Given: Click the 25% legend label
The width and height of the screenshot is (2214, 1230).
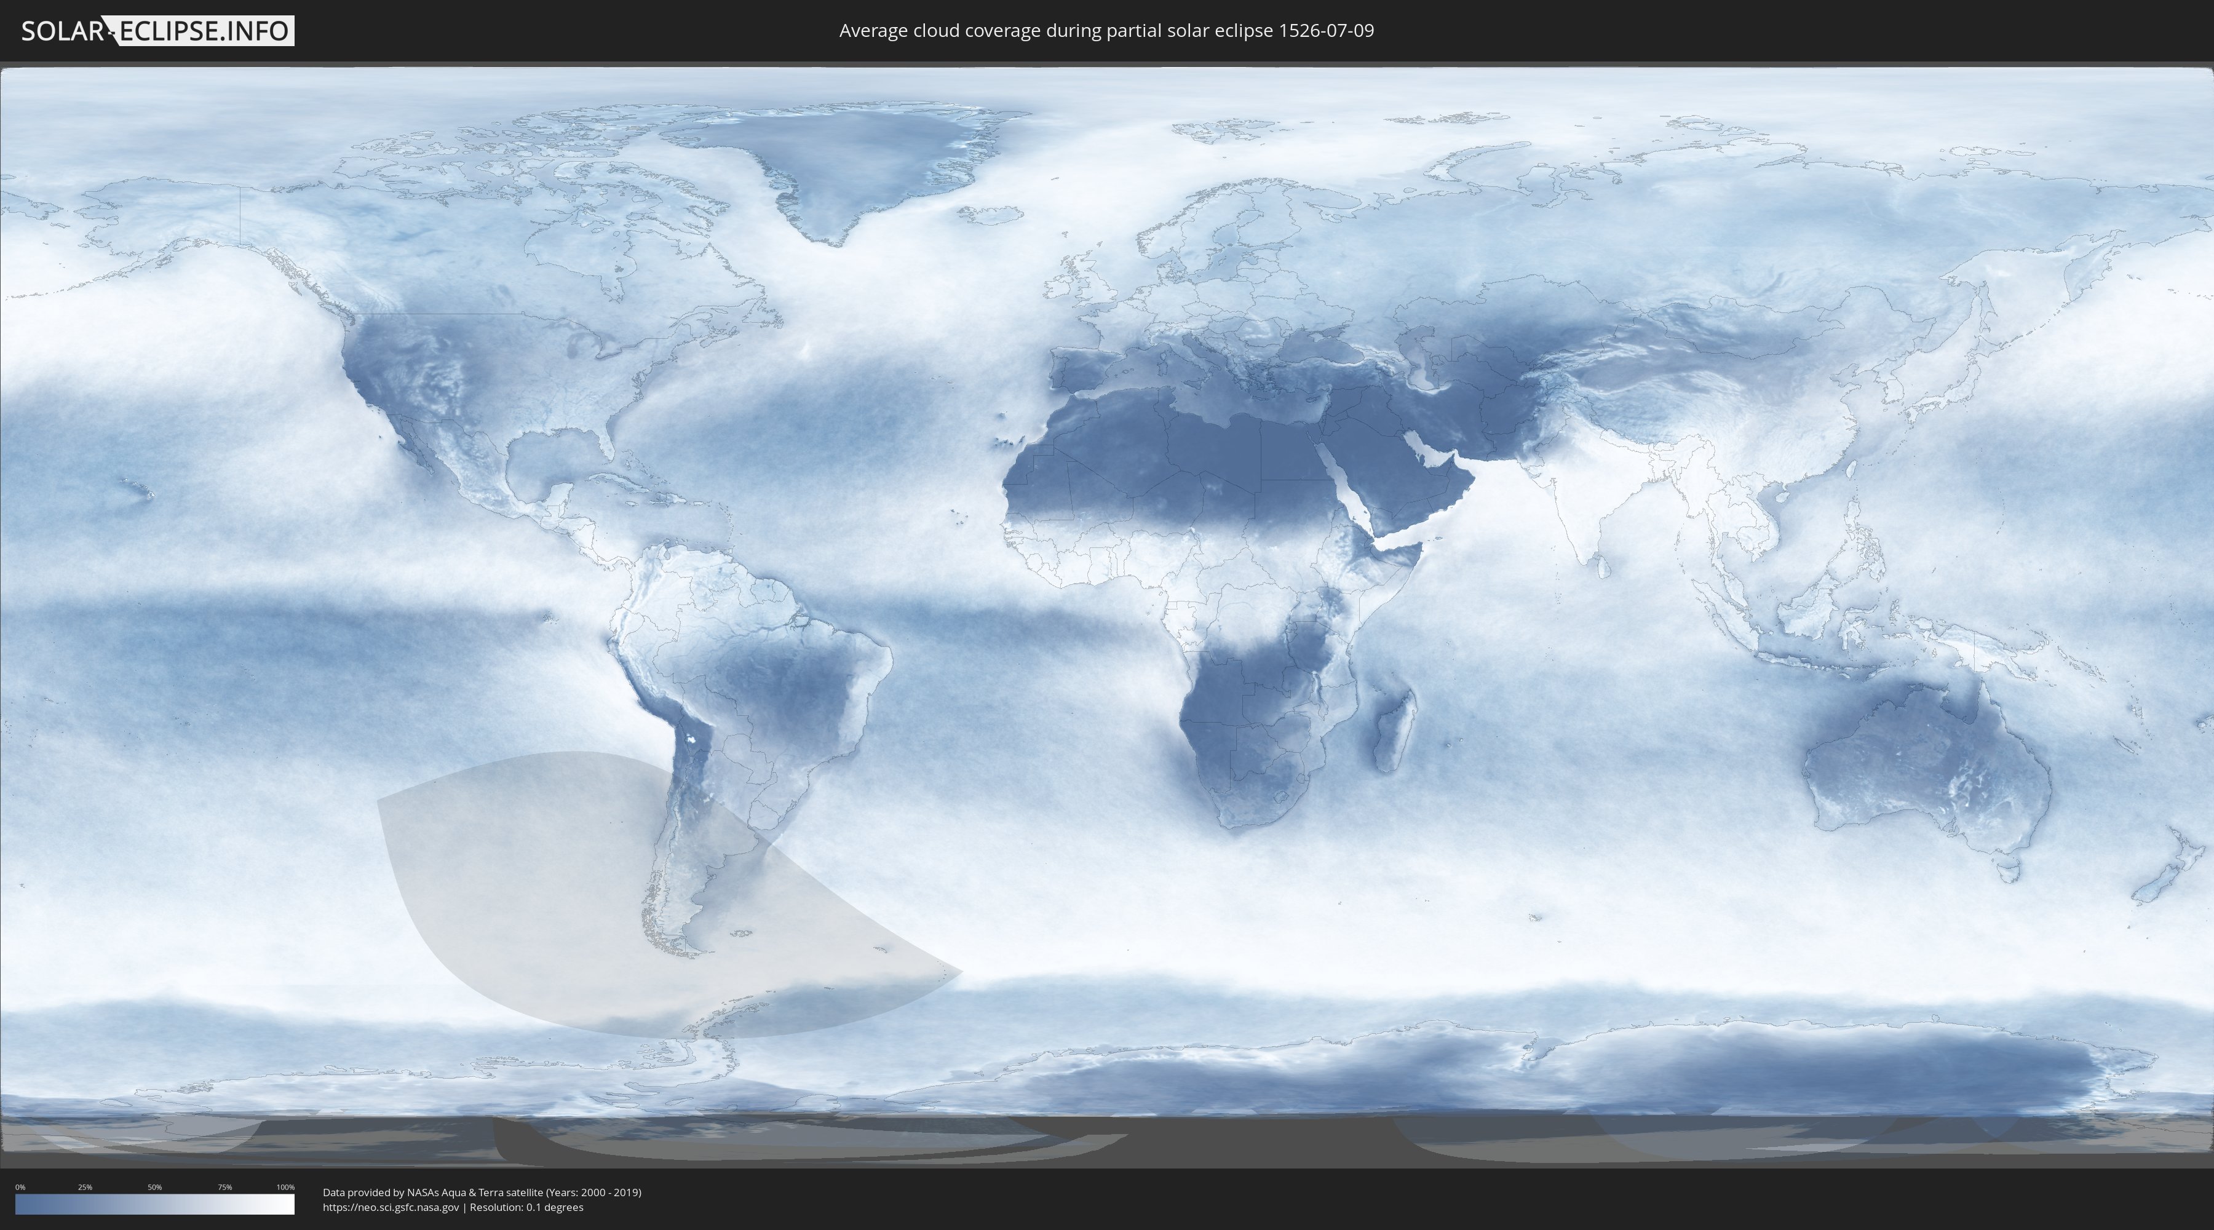Looking at the screenshot, I should pyautogui.click(x=85, y=1187).
